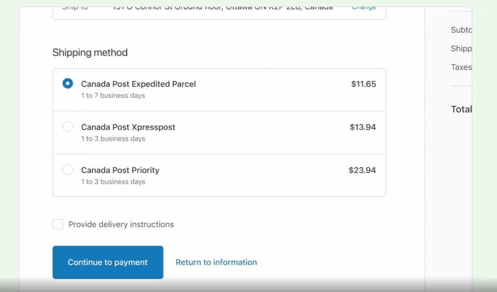Click the Canada Post Priority label text
497x292 pixels.
[x=120, y=170]
